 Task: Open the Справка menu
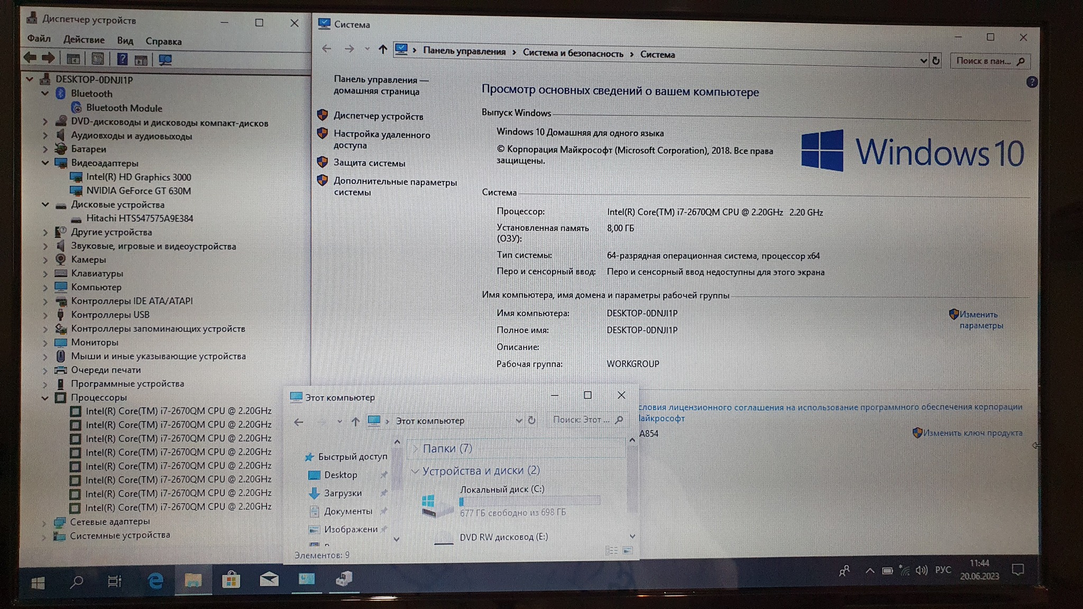(163, 41)
